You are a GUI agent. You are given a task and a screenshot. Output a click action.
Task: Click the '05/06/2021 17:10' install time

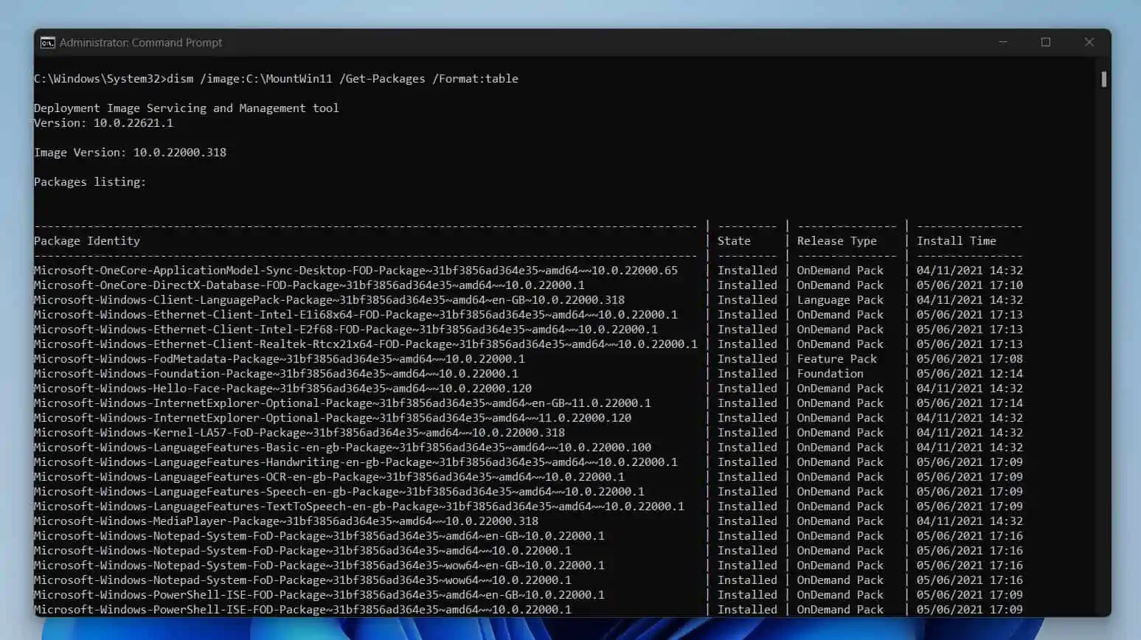(x=969, y=285)
